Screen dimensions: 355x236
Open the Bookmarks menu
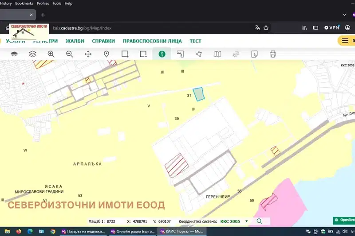click(x=24, y=4)
